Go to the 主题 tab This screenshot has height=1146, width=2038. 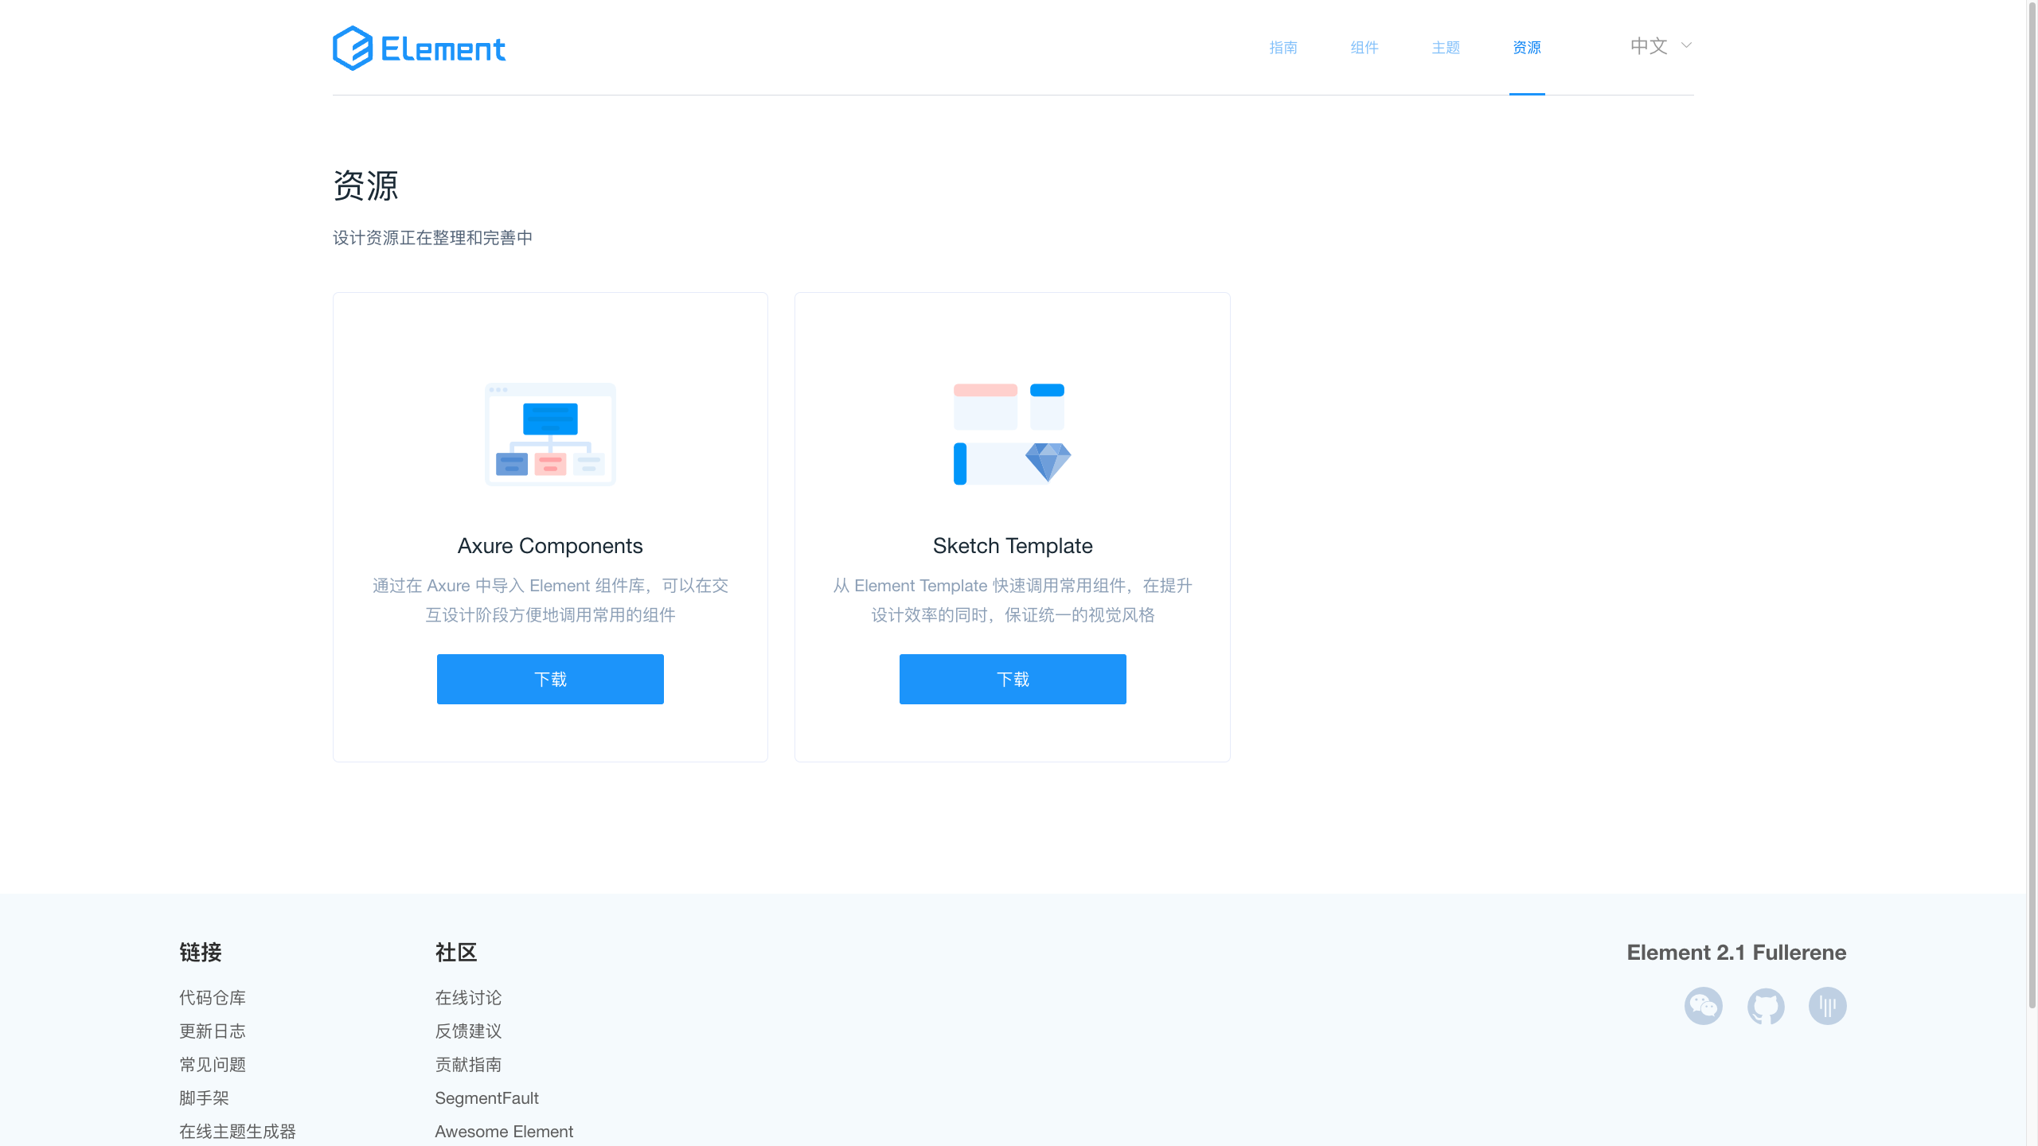pos(1446,48)
